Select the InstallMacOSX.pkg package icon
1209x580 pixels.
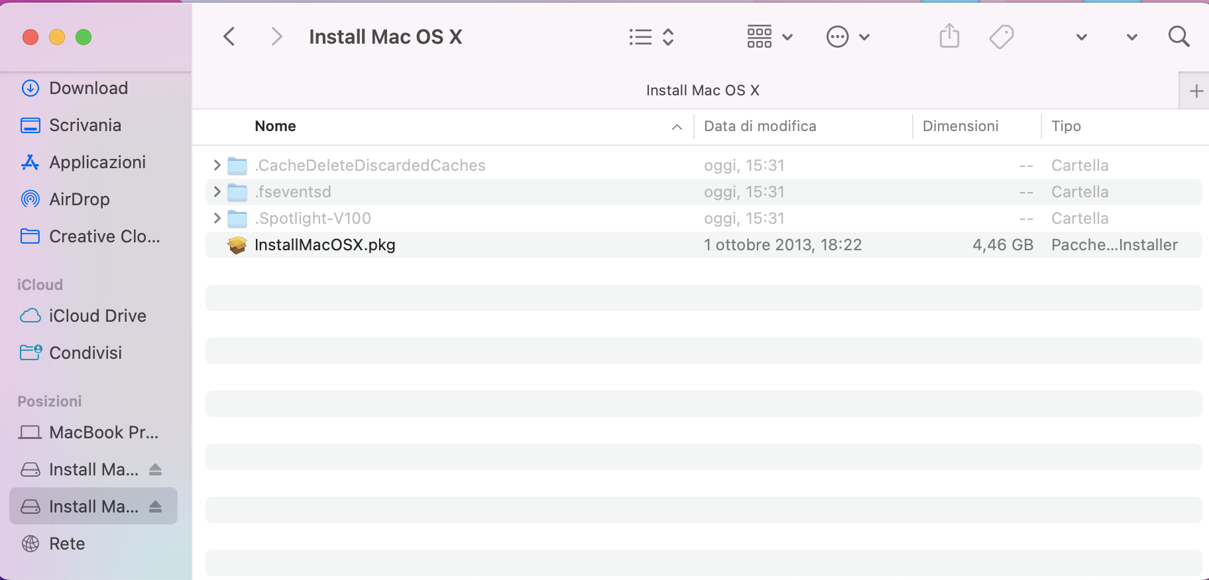click(237, 245)
